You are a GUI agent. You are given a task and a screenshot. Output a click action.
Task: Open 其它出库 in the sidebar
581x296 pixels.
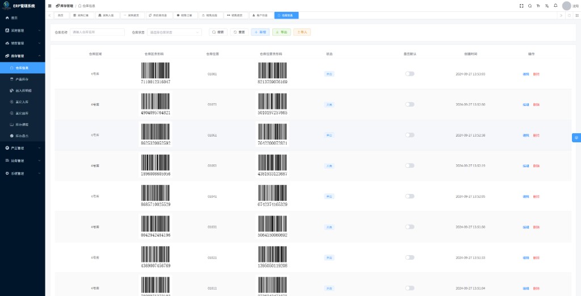23,113
